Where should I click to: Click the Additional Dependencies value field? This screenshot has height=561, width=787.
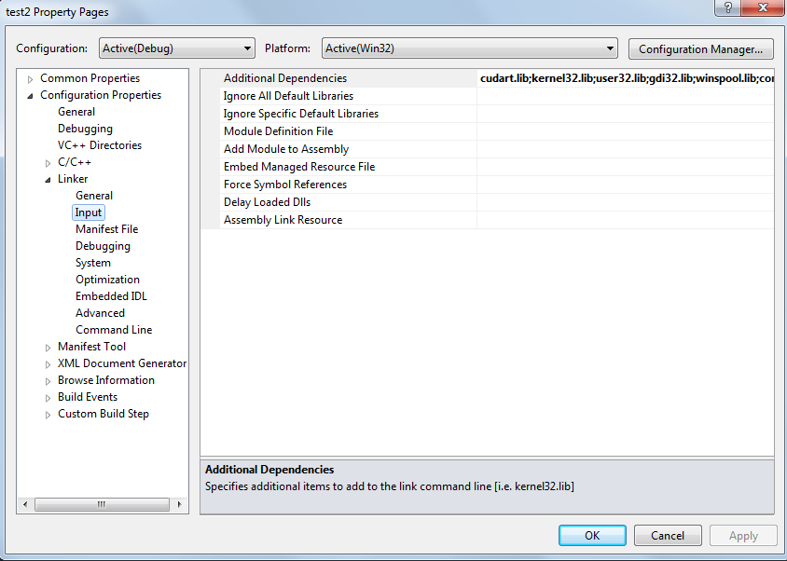point(625,78)
